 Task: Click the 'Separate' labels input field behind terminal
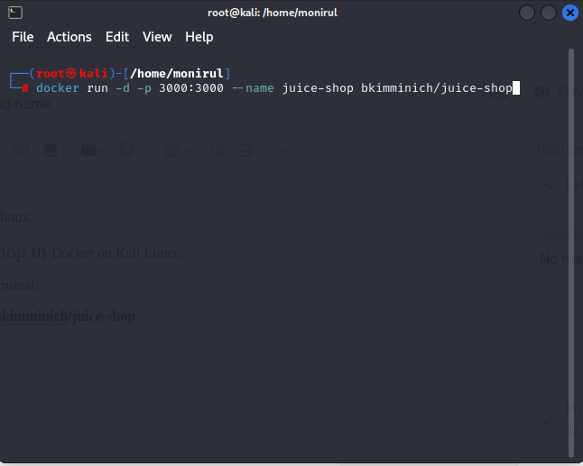click(560, 234)
